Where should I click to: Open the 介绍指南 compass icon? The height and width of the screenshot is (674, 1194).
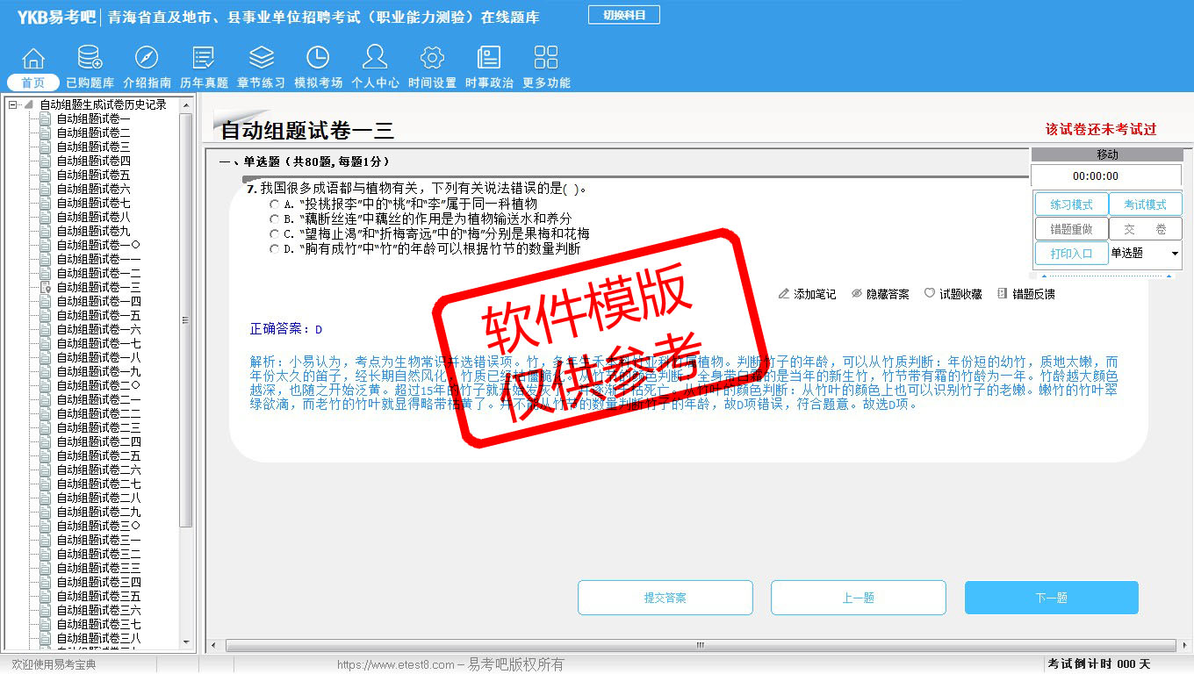(147, 59)
